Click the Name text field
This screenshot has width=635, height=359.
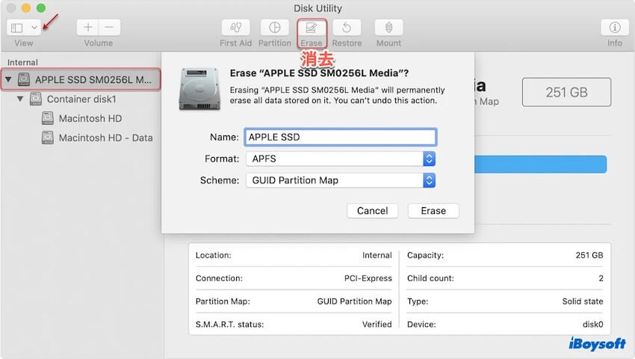(x=340, y=137)
